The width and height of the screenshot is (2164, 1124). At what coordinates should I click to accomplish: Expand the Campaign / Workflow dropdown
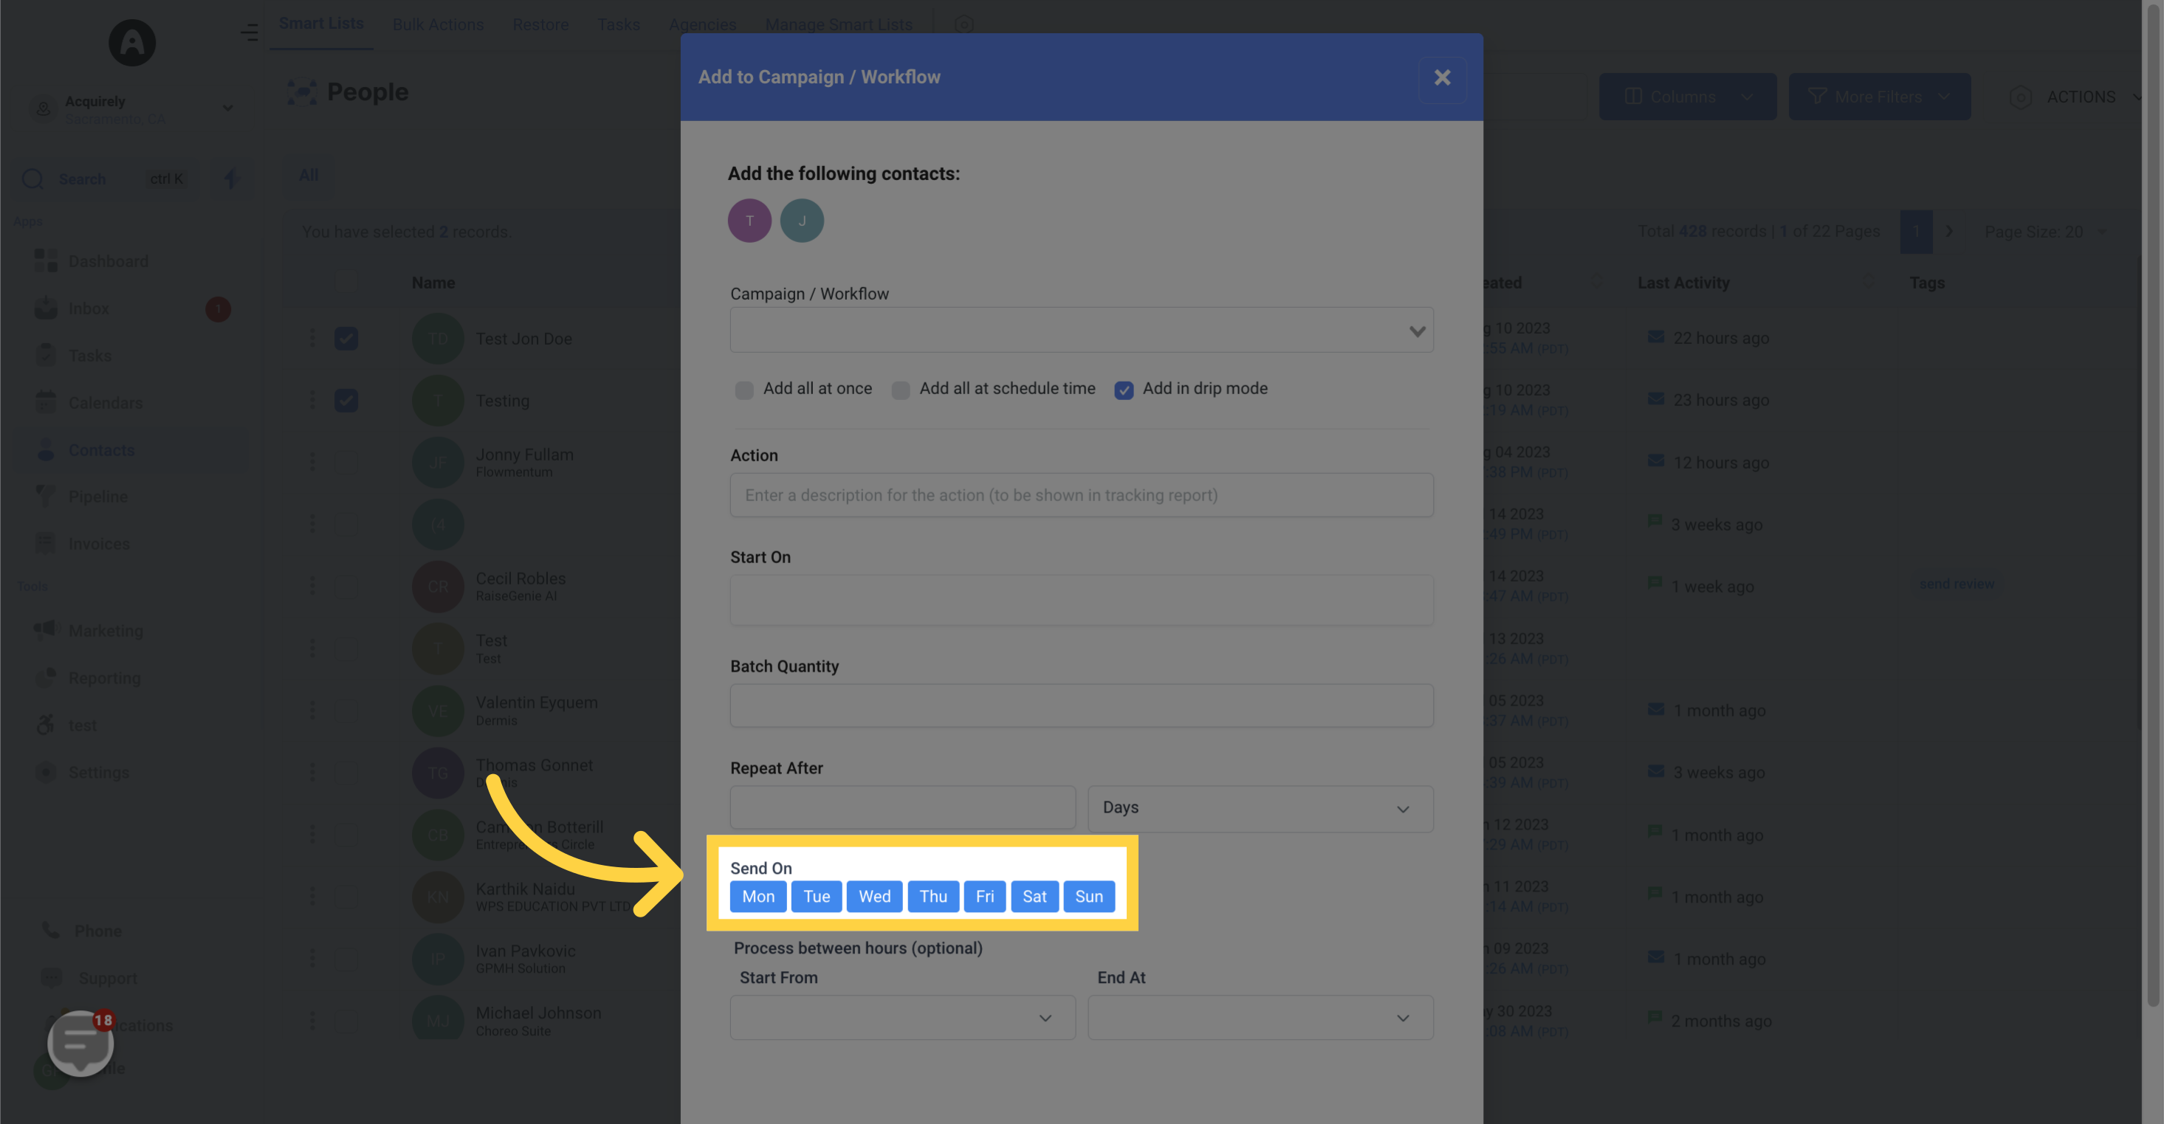point(1414,329)
